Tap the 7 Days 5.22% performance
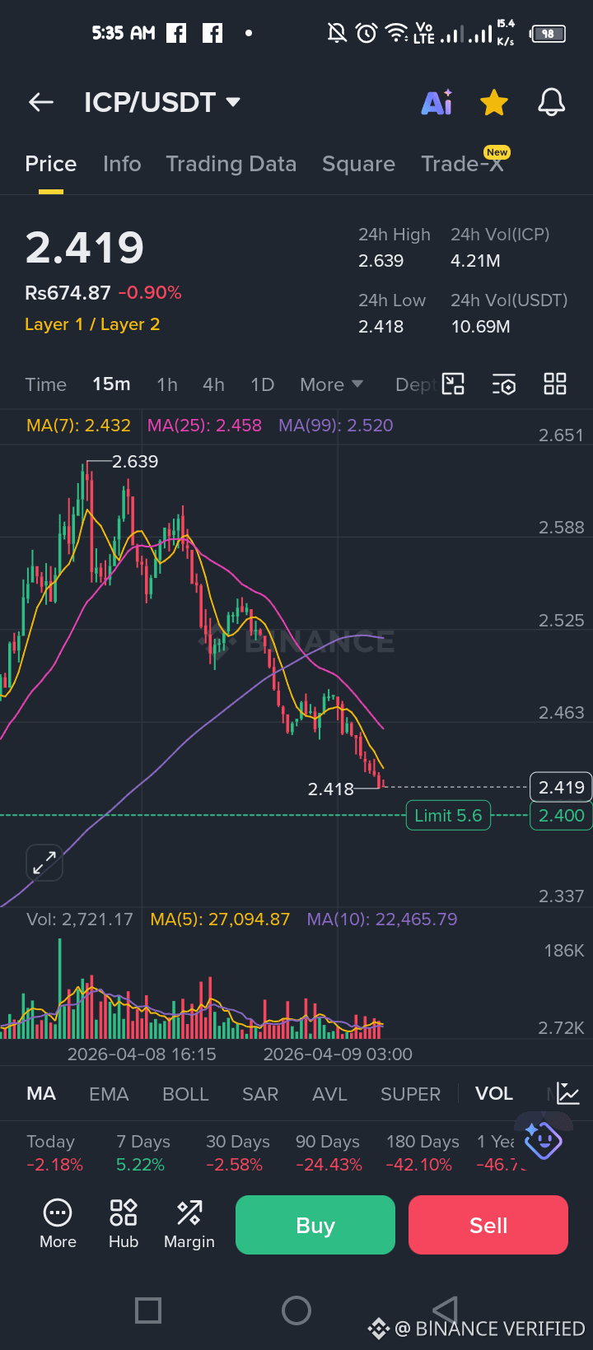This screenshot has width=593, height=1350. click(142, 1152)
